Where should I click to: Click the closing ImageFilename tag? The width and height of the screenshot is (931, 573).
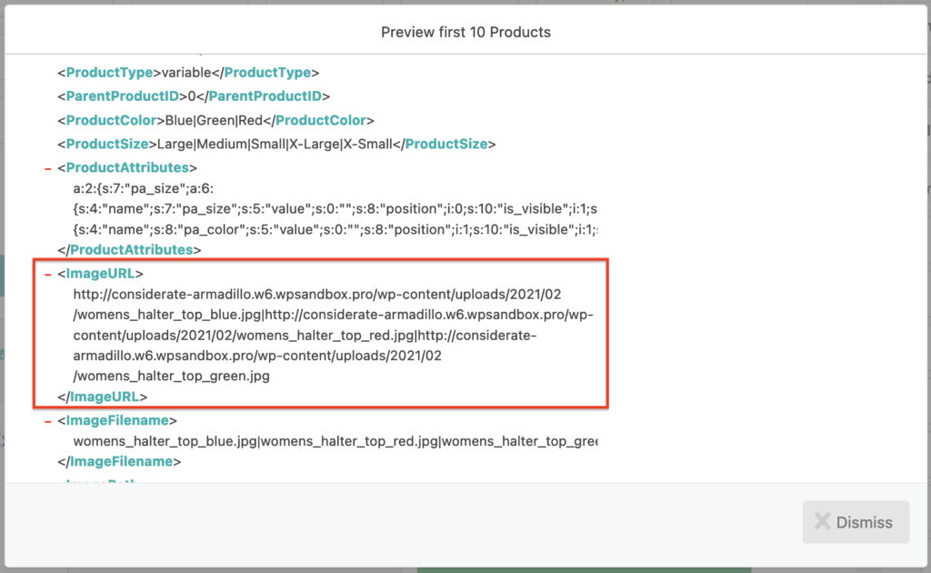pos(119,461)
